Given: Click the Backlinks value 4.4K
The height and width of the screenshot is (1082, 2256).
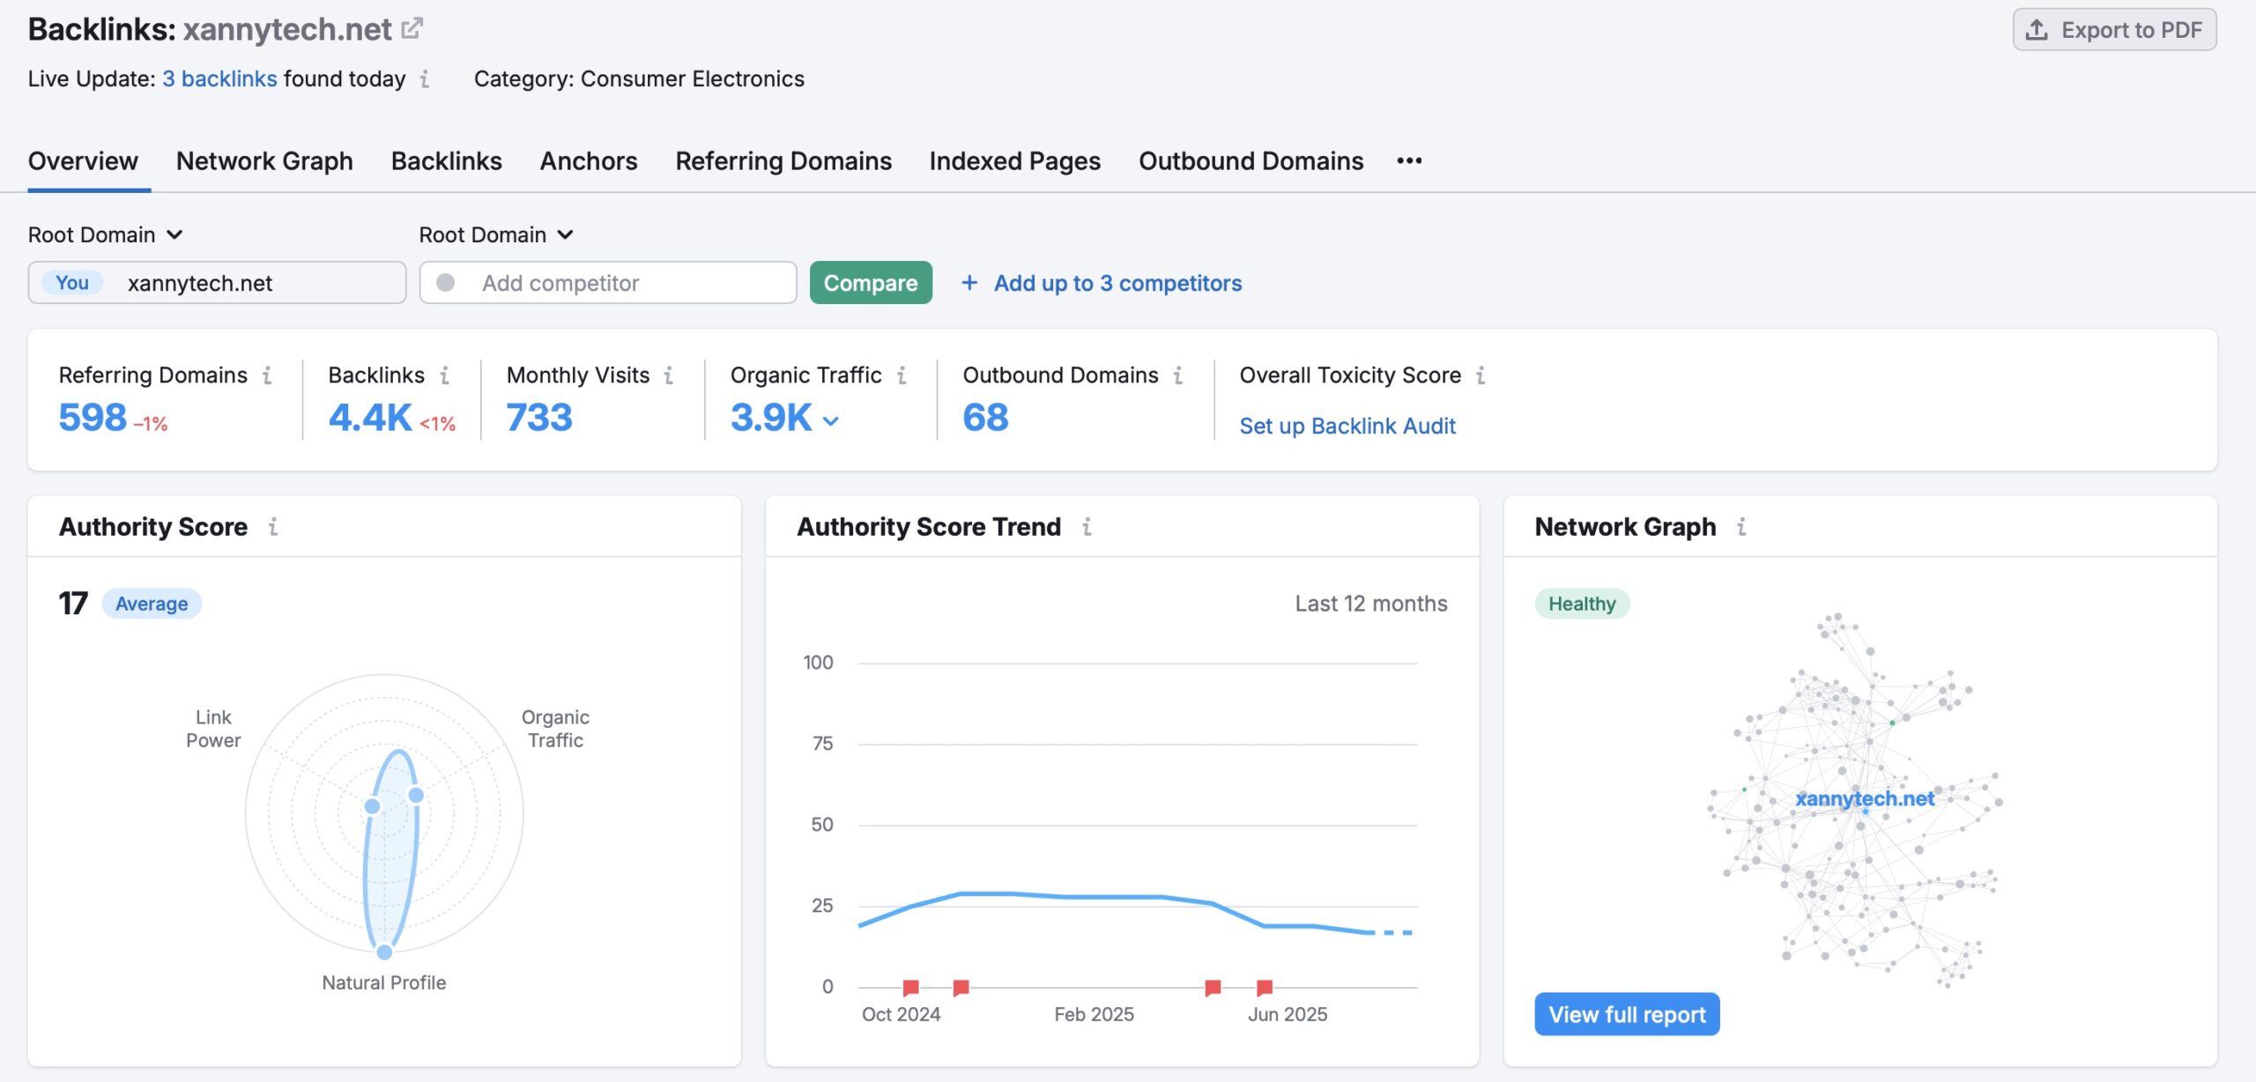Looking at the screenshot, I should (x=370, y=418).
